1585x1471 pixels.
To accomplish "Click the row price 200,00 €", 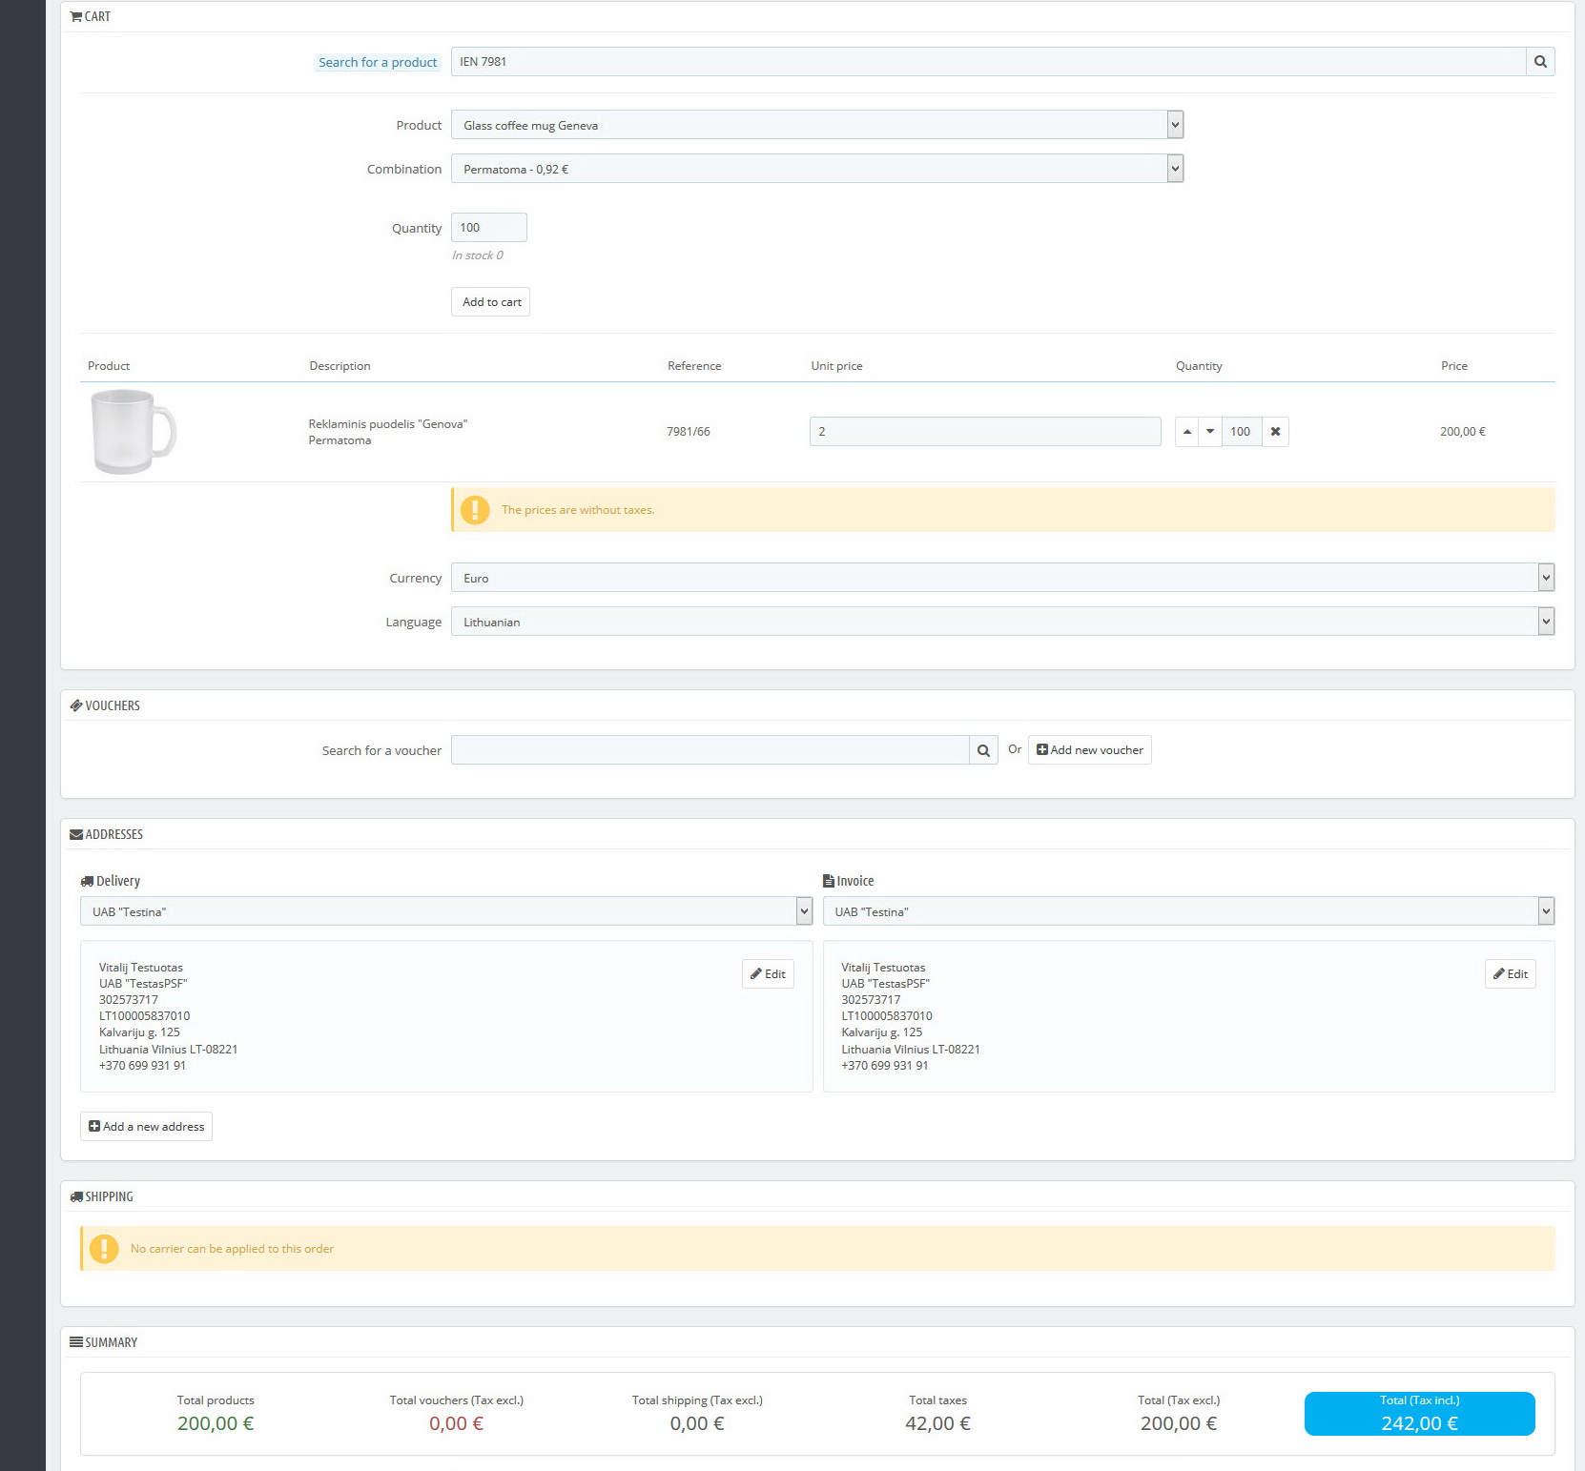I will tap(1463, 432).
